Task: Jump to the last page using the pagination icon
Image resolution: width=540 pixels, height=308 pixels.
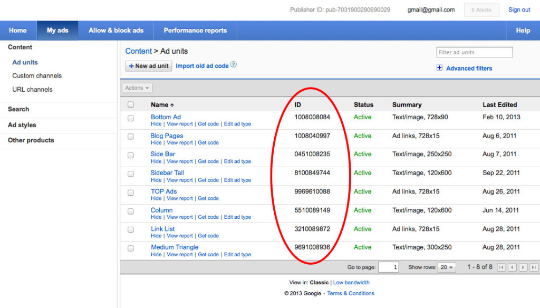Action: pyautogui.click(x=533, y=267)
